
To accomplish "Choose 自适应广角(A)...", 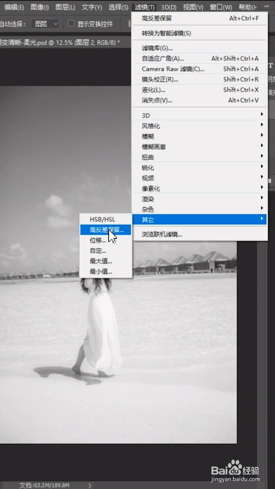I will click(200, 58).
